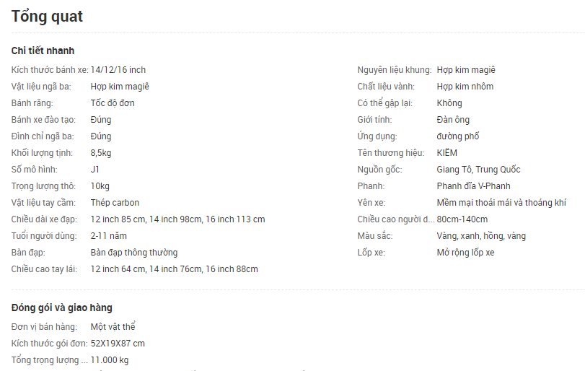The width and height of the screenshot is (585, 371).
Task: Click handle material value "Thép carbon"
Action: 115,203
